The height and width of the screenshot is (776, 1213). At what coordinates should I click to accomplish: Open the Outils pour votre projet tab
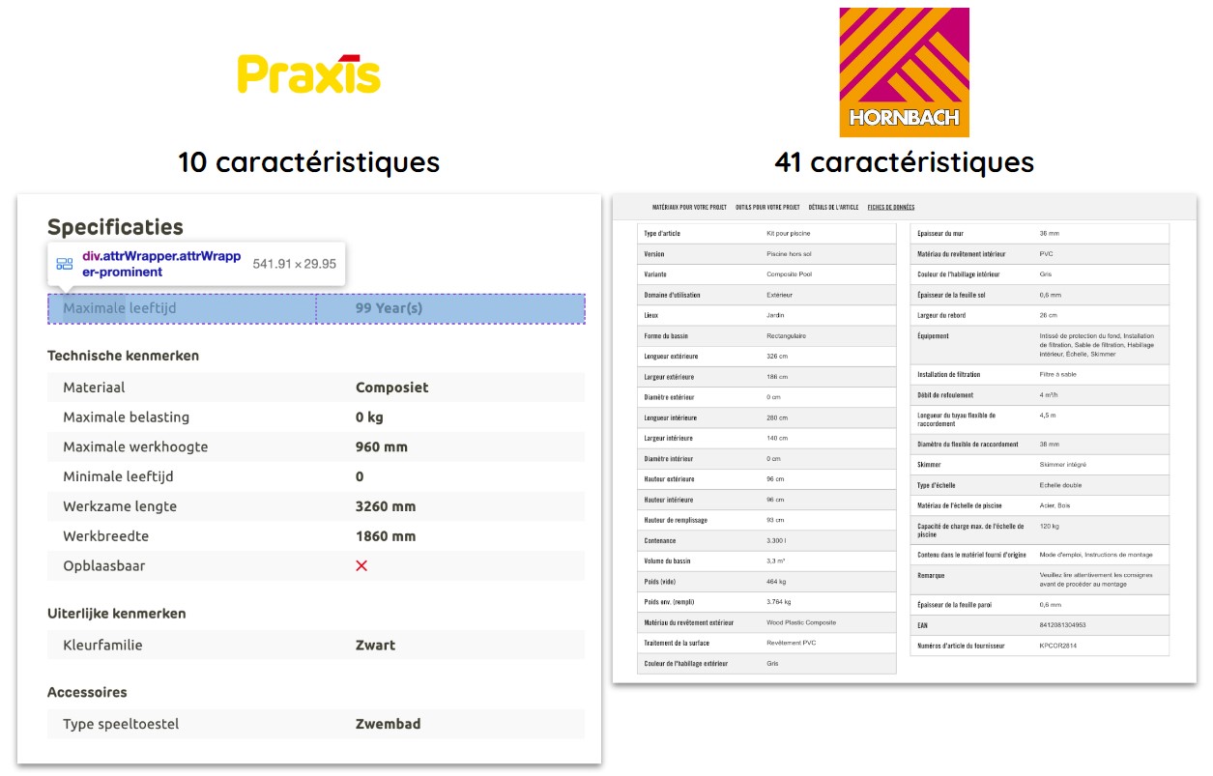click(x=767, y=207)
